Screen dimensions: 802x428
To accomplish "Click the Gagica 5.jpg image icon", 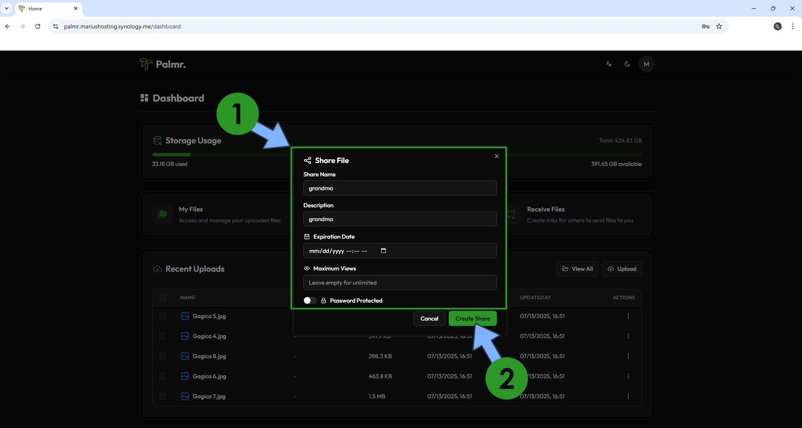I will pos(185,316).
